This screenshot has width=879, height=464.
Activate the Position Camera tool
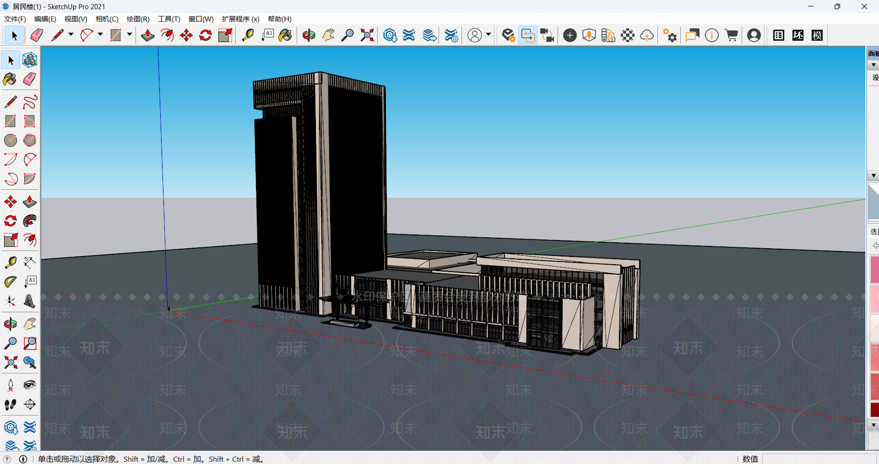(10, 385)
